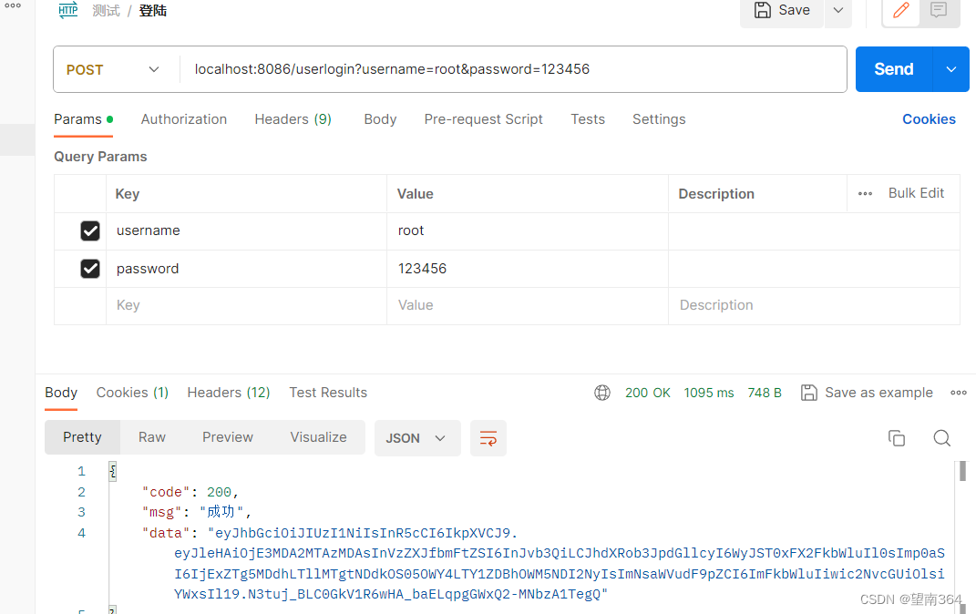Send the request
The width and height of the screenshot is (976, 614).
(894, 69)
